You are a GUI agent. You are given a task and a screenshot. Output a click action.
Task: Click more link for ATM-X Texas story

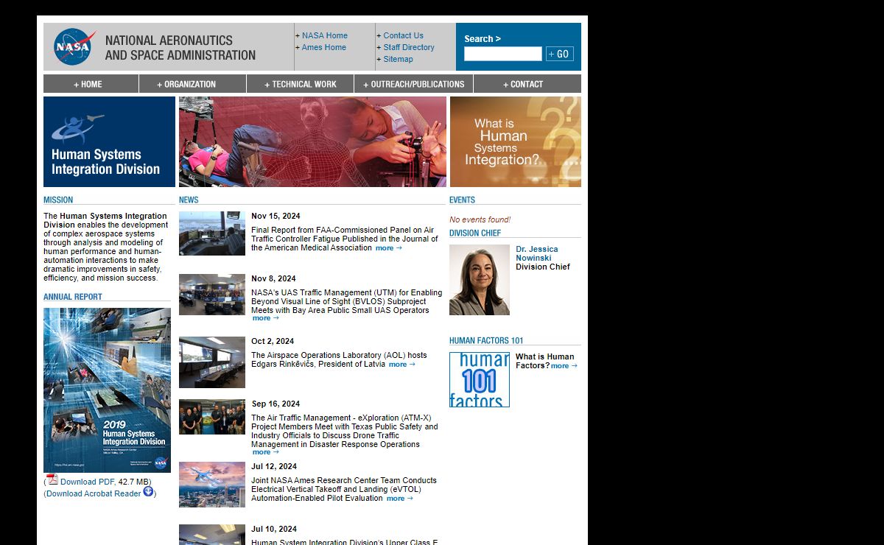(x=265, y=452)
